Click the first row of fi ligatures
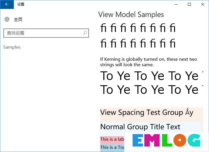 click(138, 28)
